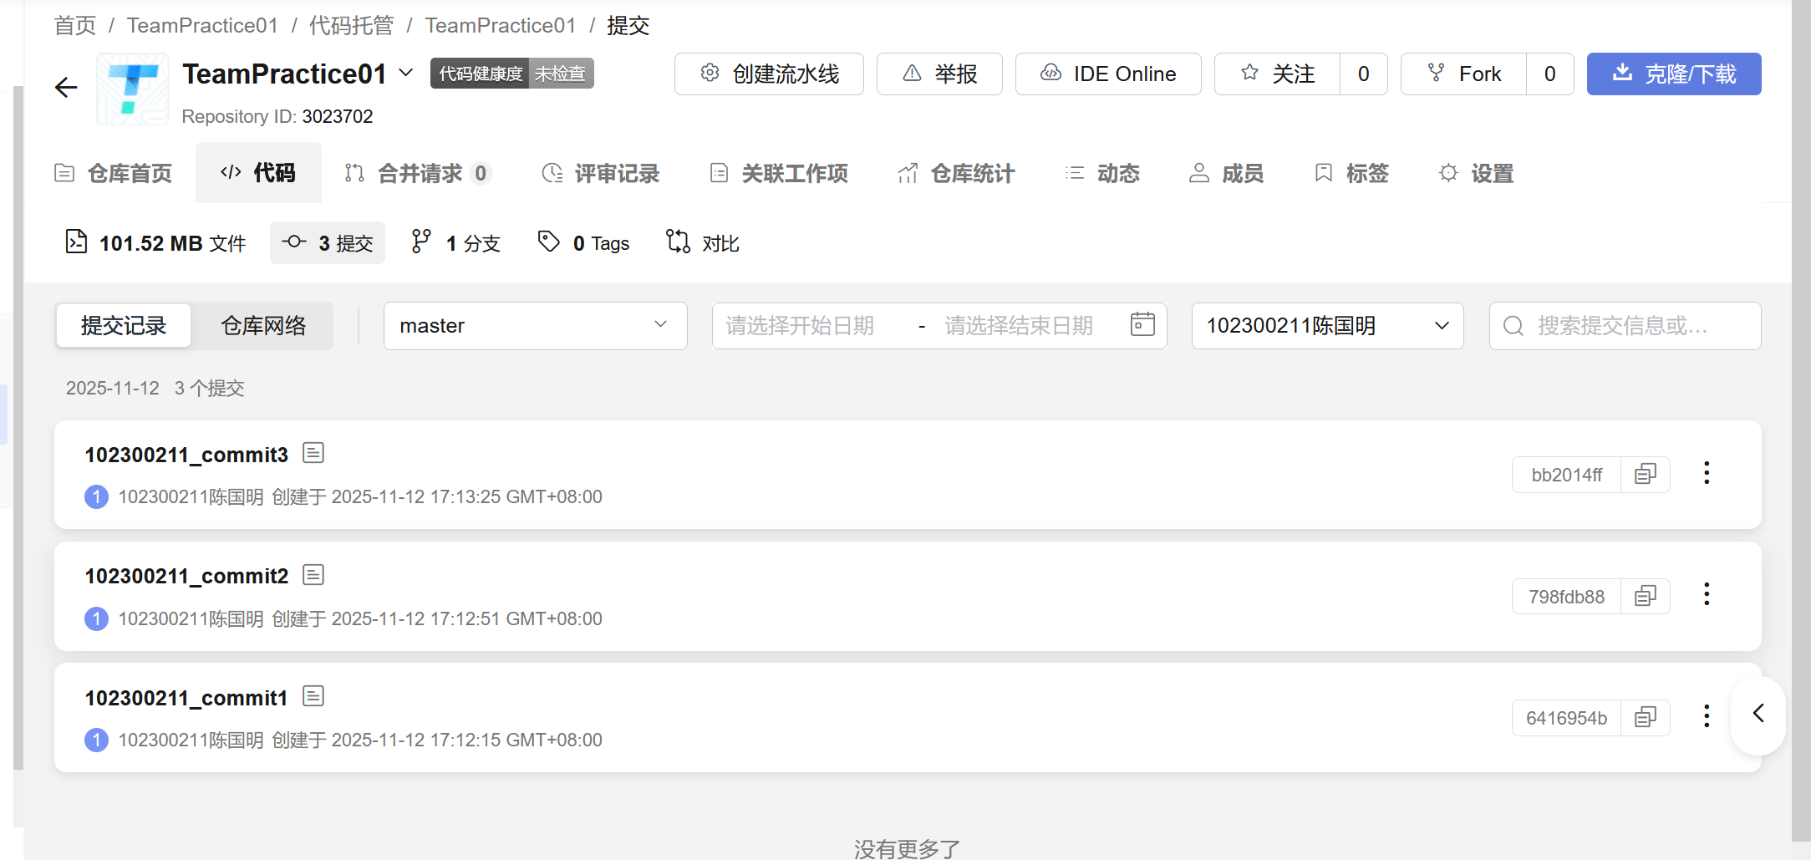Open the 创建流水线 pipeline settings icon

coord(710,74)
